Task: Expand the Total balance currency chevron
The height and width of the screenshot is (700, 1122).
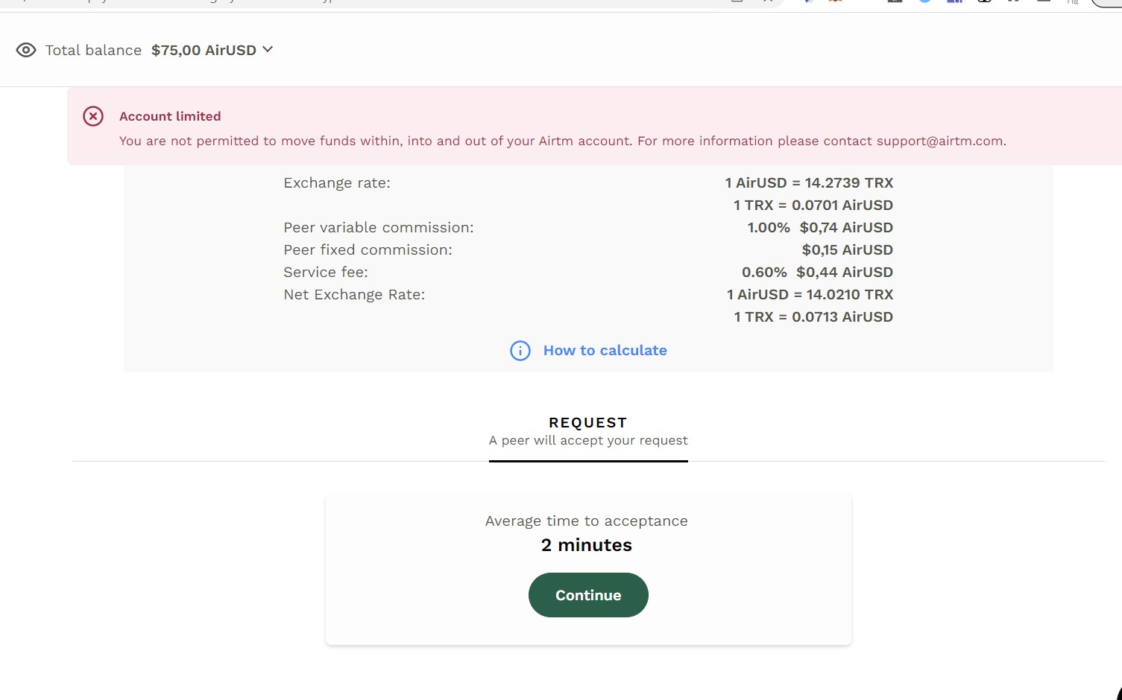Action: coord(268,49)
